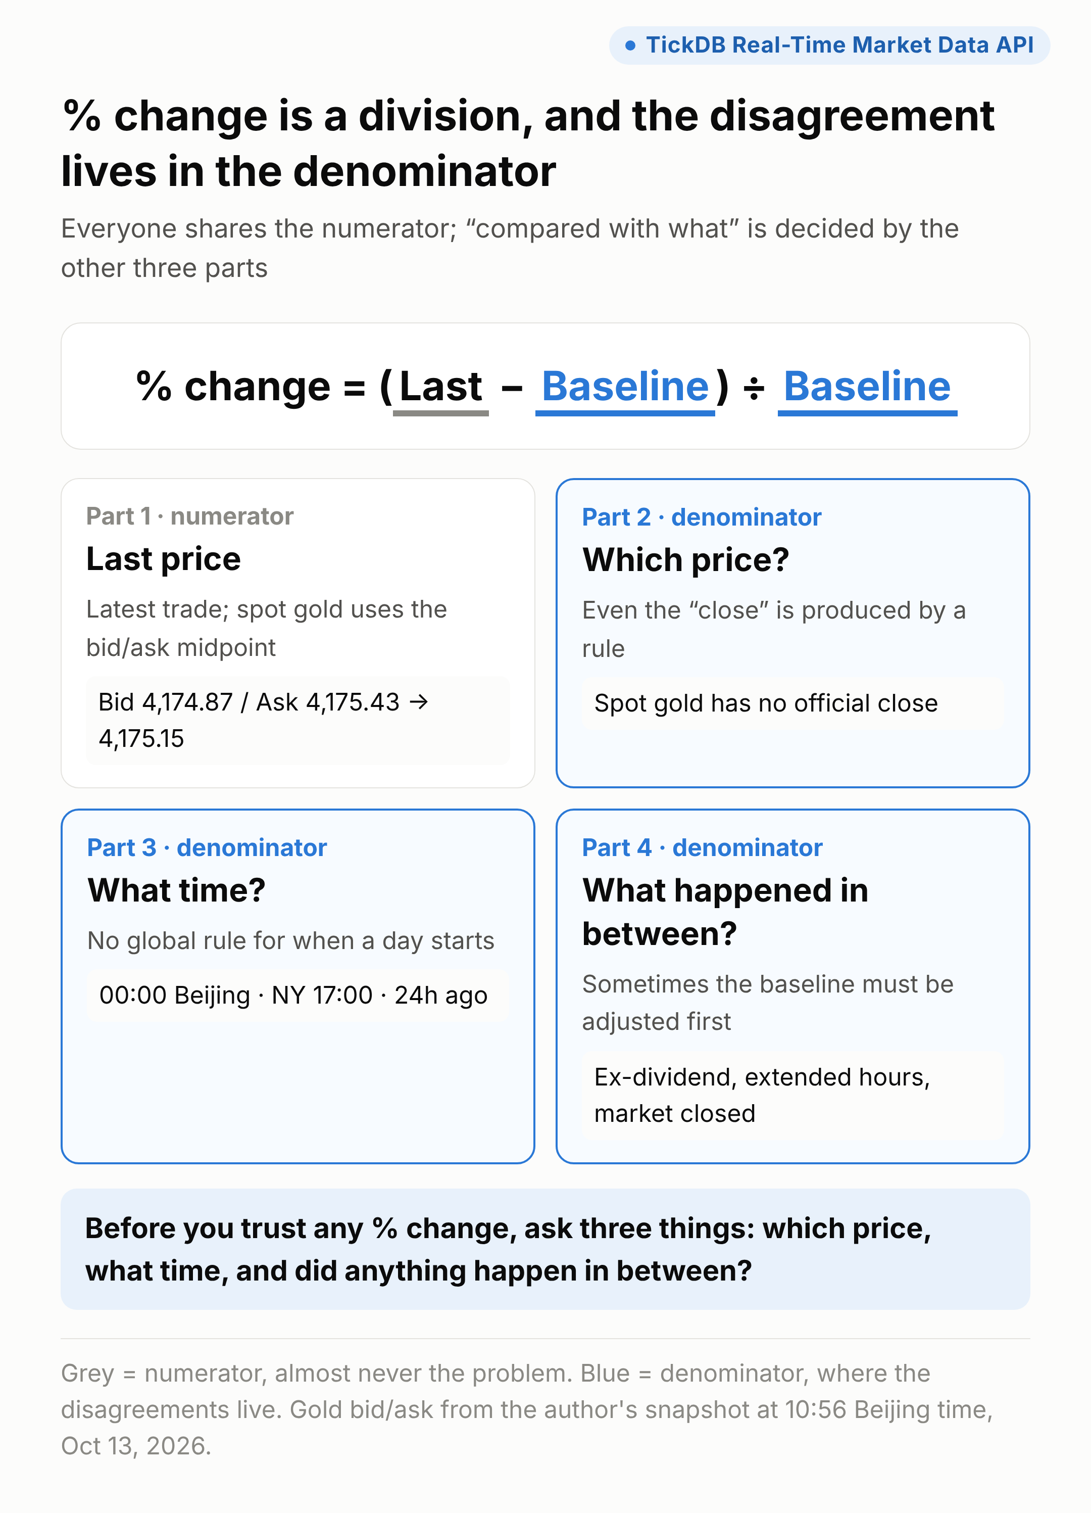Select the What happened in between? heading
This screenshot has width=1091, height=1513.
[725, 911]
